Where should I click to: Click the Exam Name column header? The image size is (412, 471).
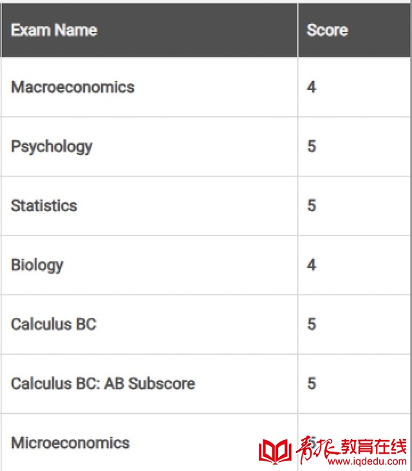pos(54,30)
